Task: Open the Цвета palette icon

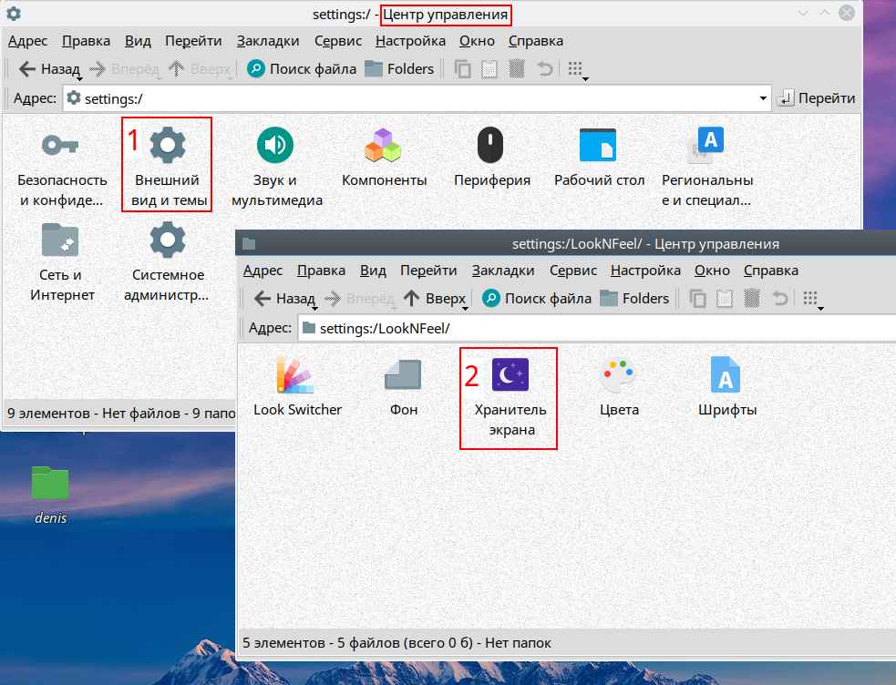Action: coord(619,374)
